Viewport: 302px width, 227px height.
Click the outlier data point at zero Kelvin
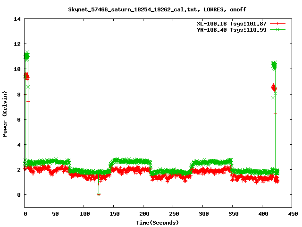coord(99,194)
